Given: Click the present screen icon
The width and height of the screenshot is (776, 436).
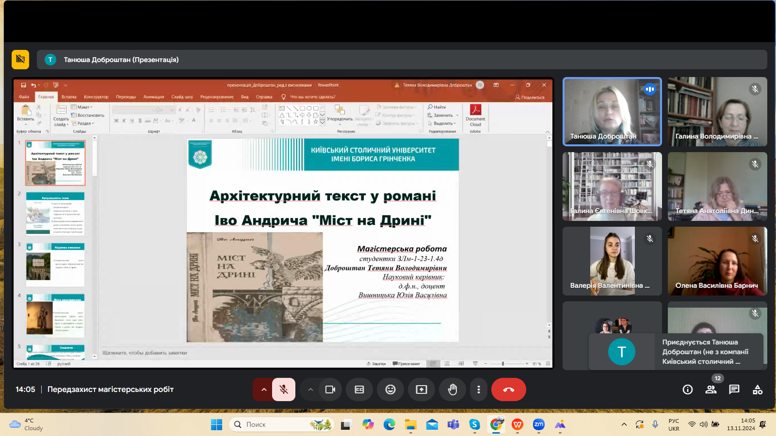Looking at the screenshot, I should 421,389.
